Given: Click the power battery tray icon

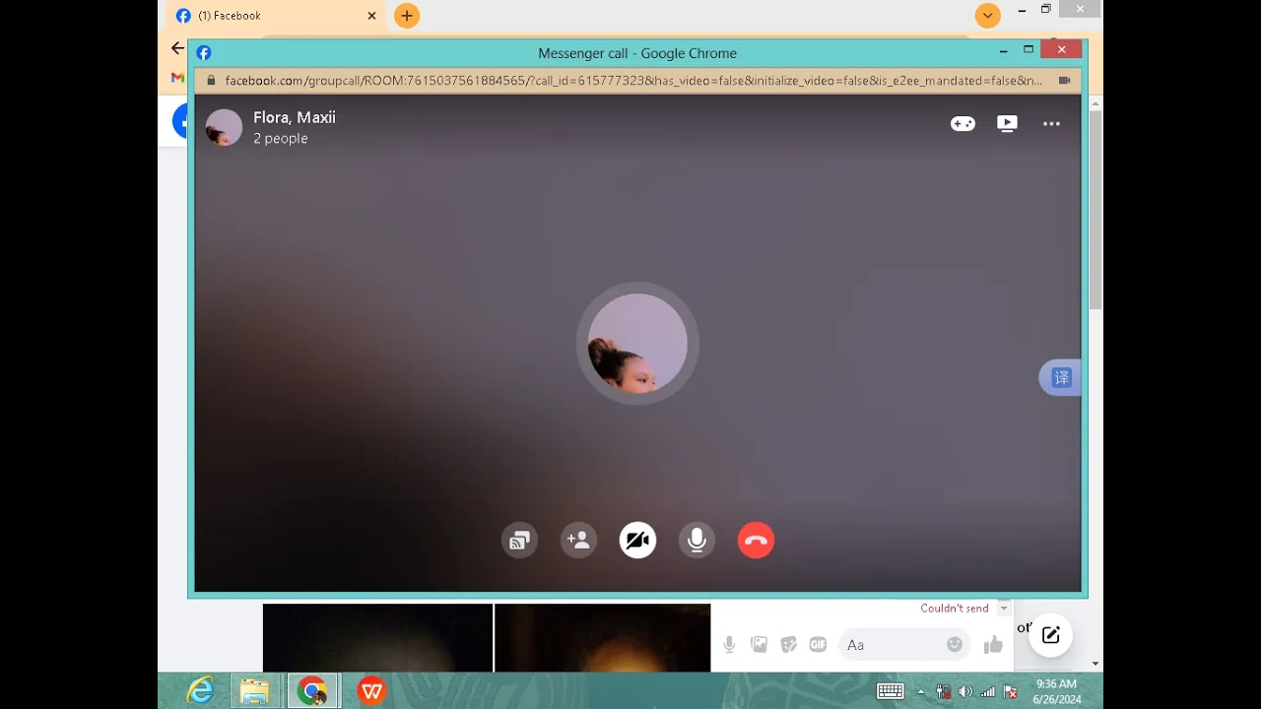Looking at the screenshot, I should coord(943,691).
